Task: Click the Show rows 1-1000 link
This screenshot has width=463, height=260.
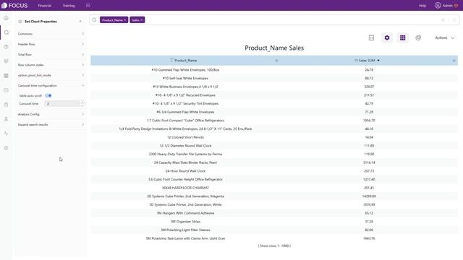Action: (x=274, y=246)
